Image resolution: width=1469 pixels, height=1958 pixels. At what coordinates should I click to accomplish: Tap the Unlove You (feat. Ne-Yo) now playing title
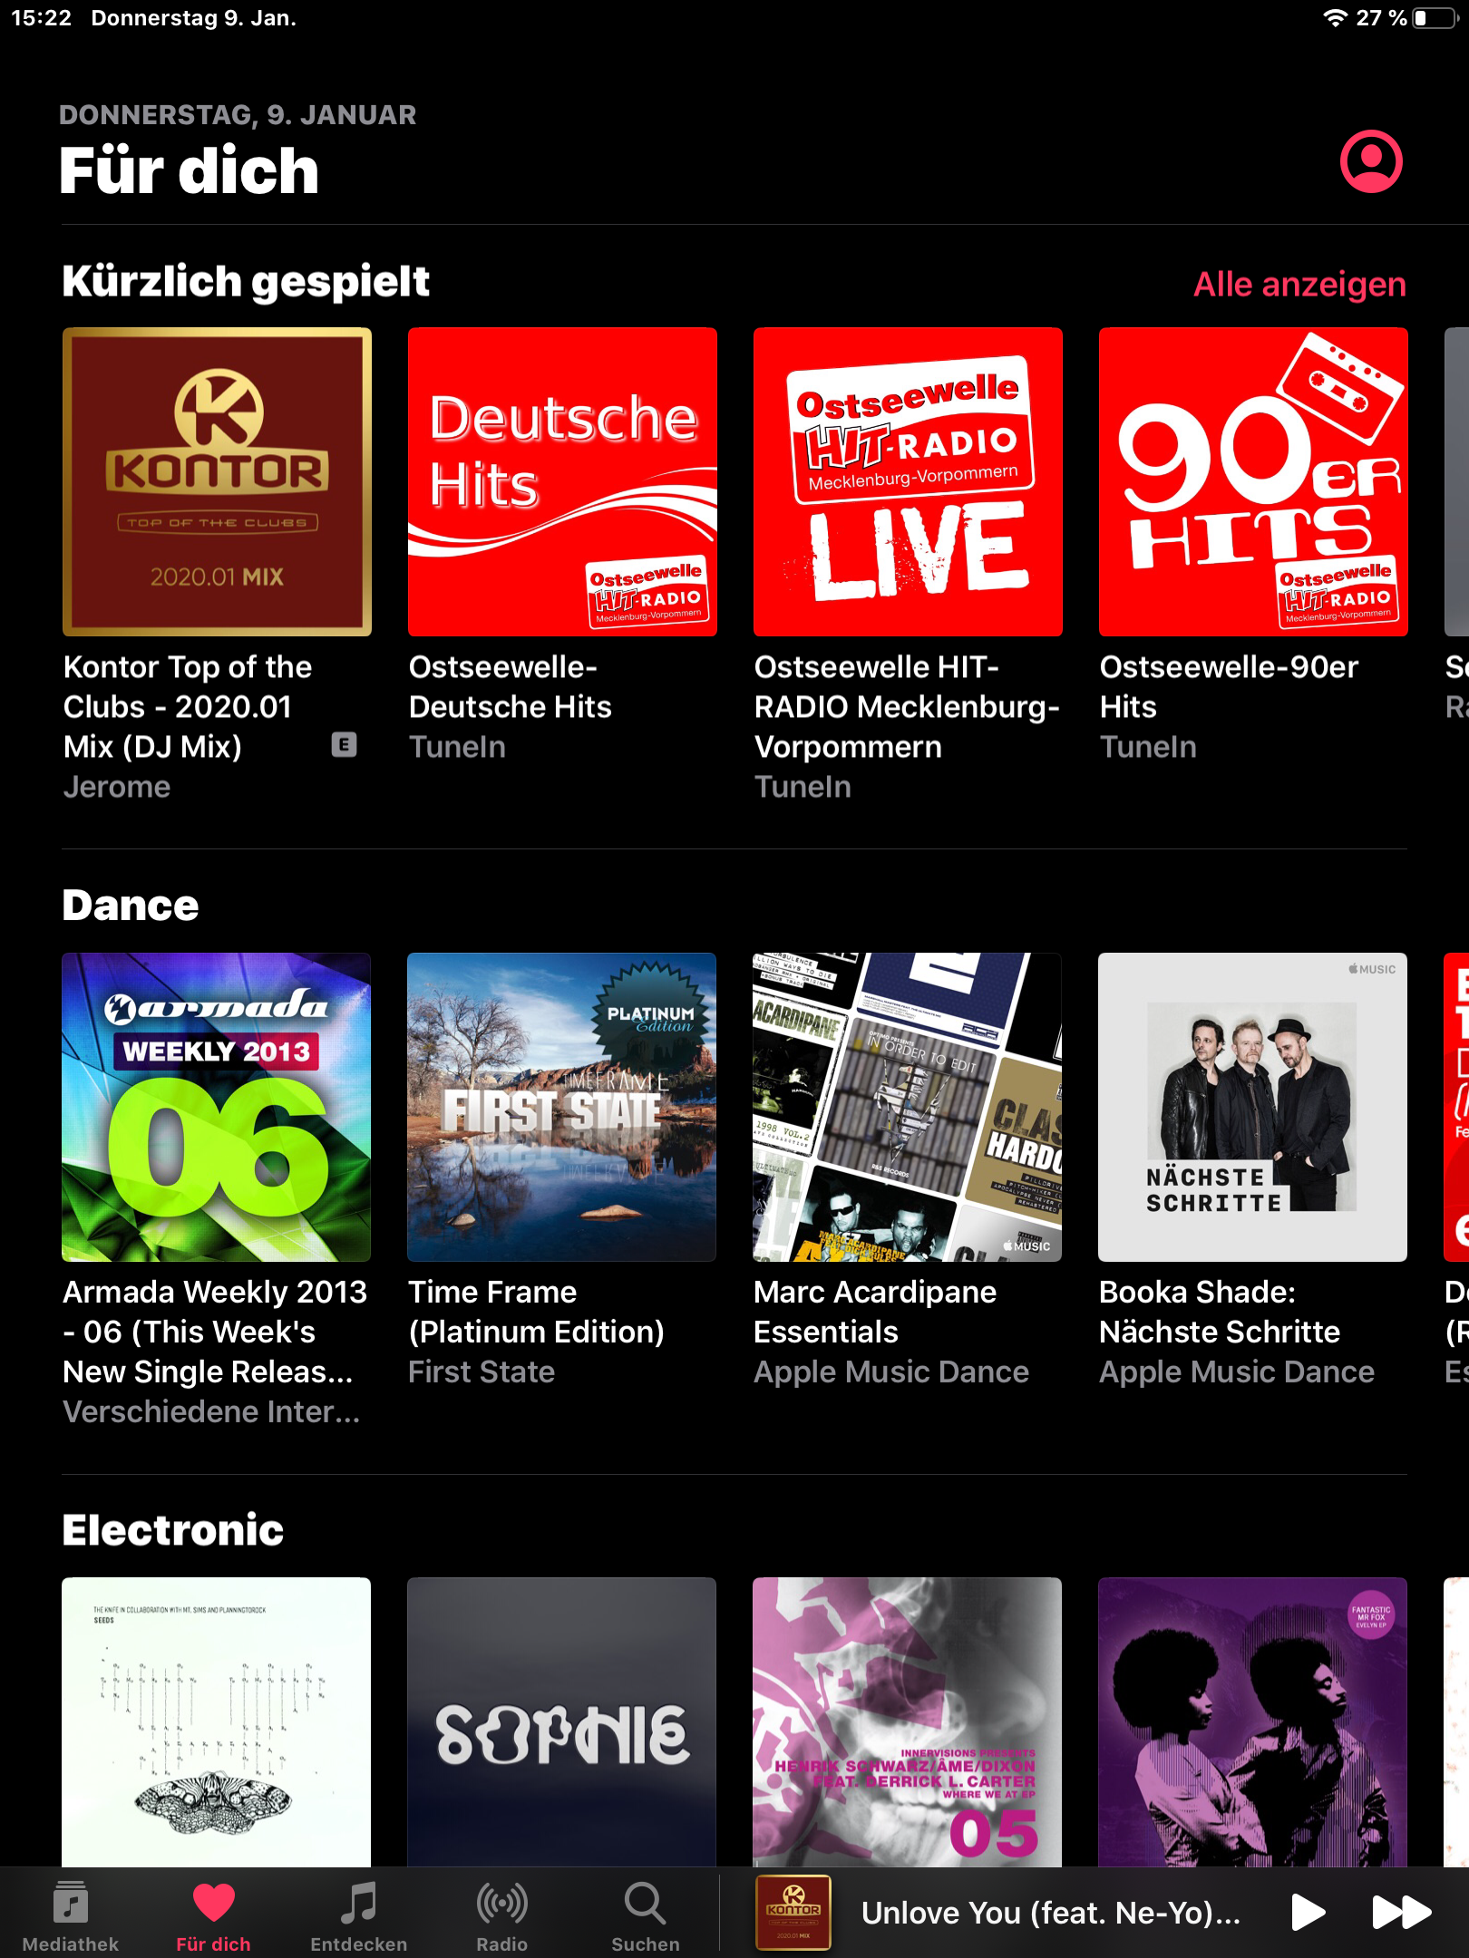pyautogui.click(x=1050, y=1912)
